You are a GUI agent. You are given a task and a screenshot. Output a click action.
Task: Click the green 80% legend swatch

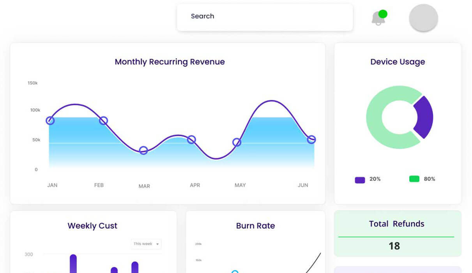tap(414, 179)
